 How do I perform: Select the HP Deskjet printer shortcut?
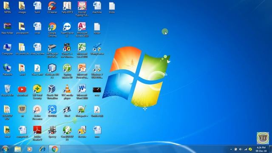tap(52, 50)
